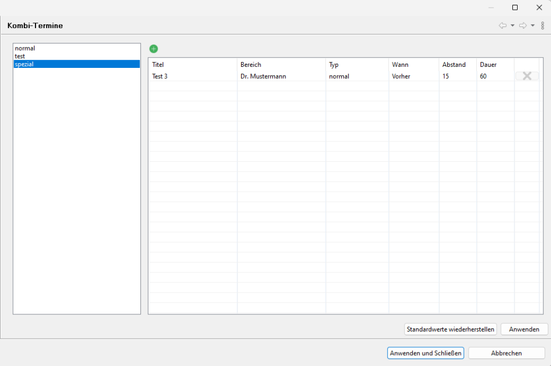Click the Bereich column header
This screenshot has height=366, width=551.
click(x=251, y=65)
